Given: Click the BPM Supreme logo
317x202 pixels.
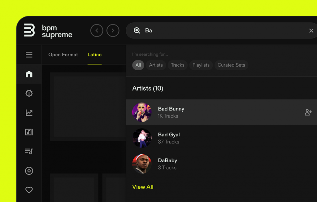Looking at the screenshot, I should pyautogui.click(x=48, y=31).
